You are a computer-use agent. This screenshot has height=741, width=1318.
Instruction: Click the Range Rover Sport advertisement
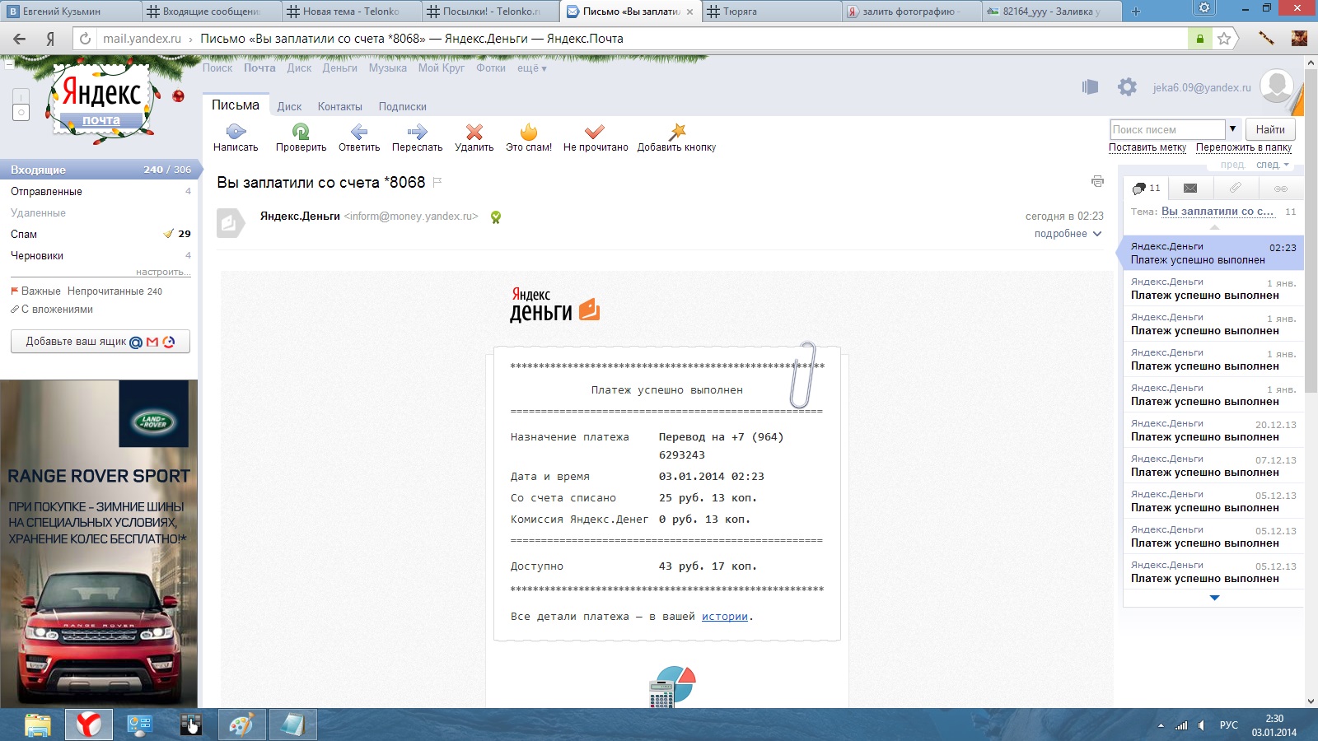(99, 543)
